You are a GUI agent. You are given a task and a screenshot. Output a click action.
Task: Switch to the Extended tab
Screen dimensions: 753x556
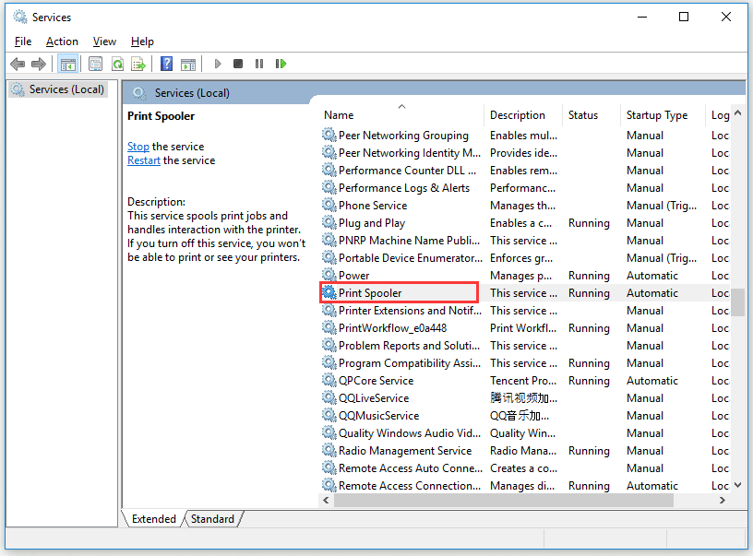[x=154, y=519]
